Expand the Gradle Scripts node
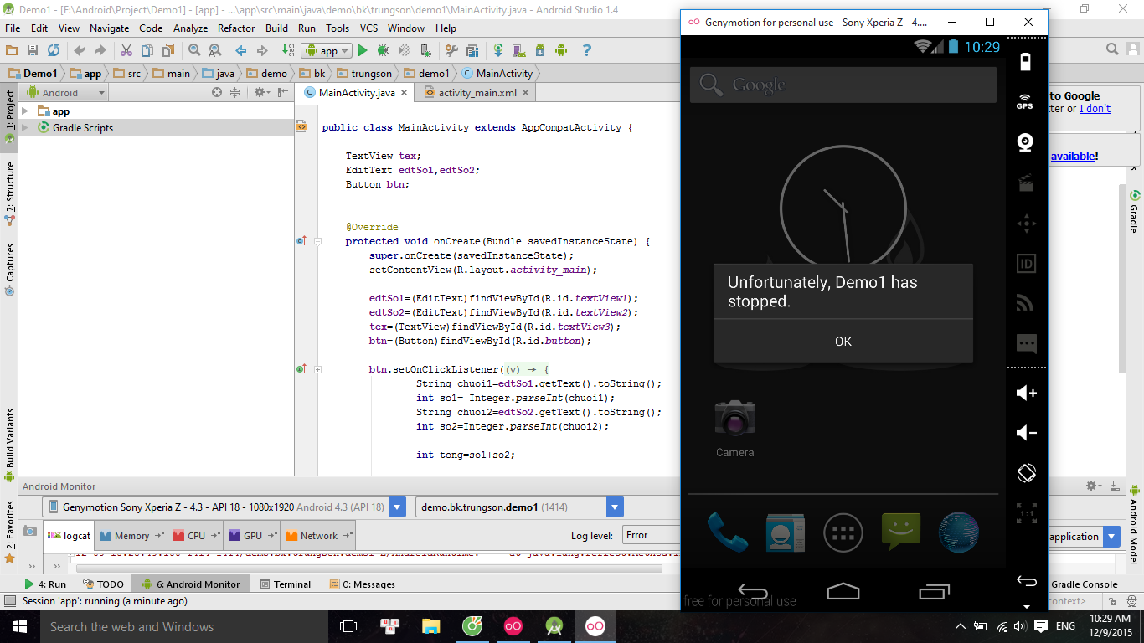 [x=26, y=127]
